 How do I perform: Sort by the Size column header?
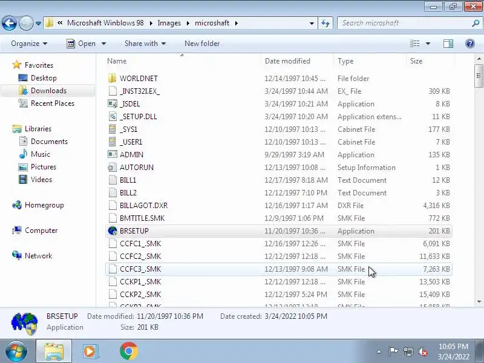416,61
